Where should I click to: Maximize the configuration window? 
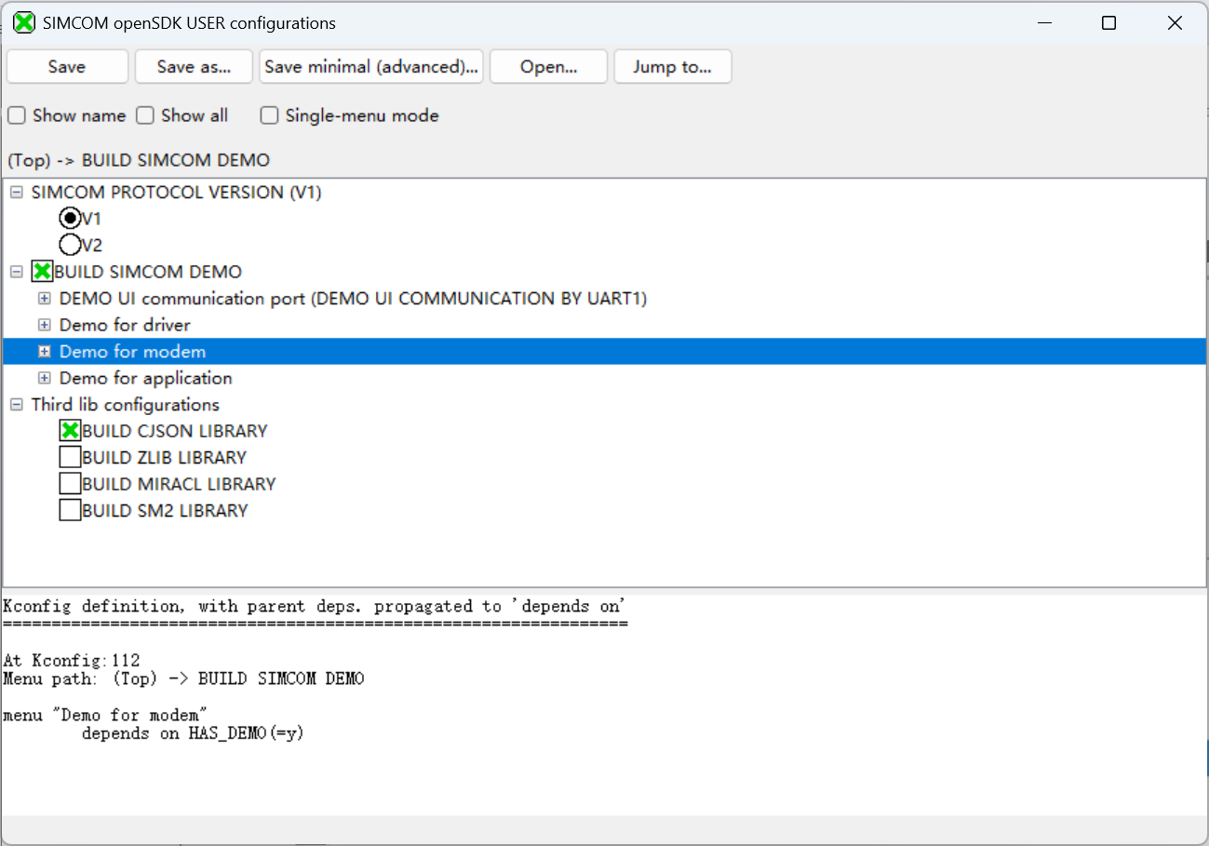click(1108, 23)
